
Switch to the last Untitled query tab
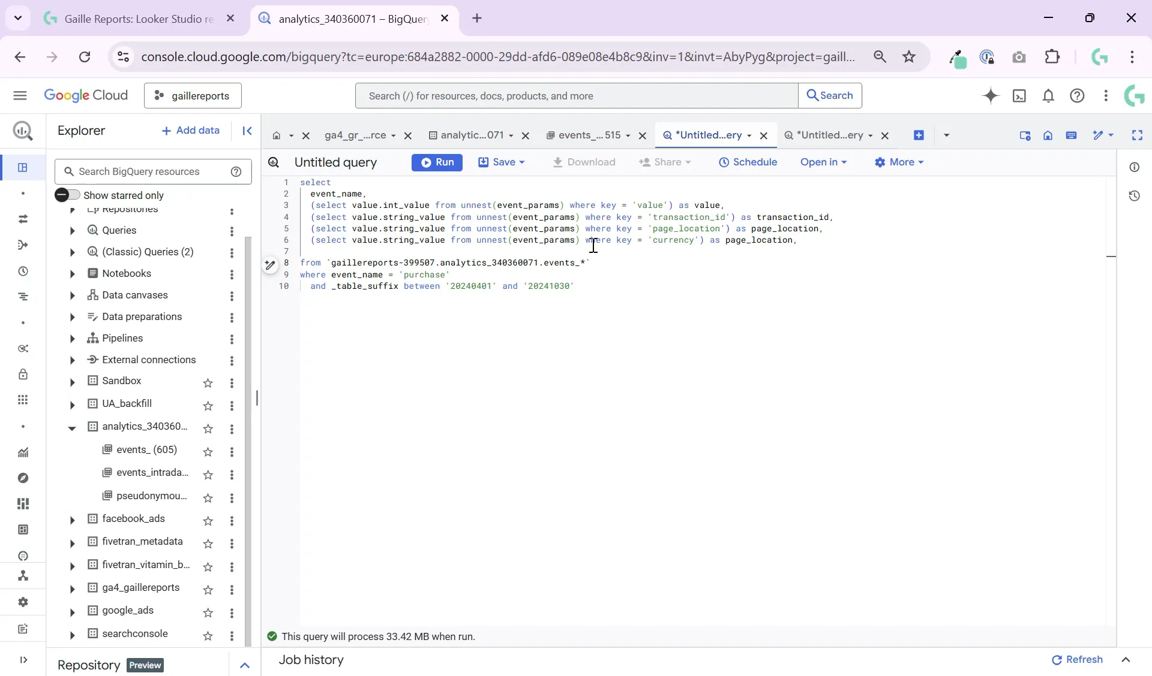tap(824, 135)
